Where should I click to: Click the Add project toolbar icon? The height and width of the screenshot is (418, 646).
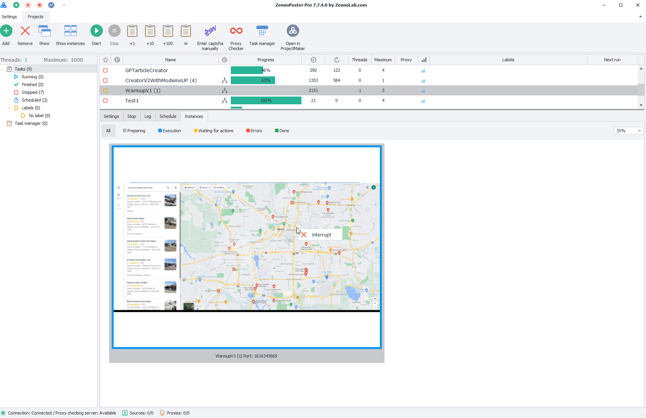click(x=6, y=31)
